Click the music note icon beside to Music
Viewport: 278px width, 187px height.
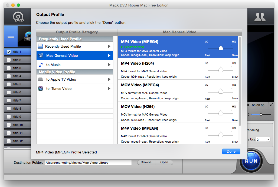click(41, 65)
